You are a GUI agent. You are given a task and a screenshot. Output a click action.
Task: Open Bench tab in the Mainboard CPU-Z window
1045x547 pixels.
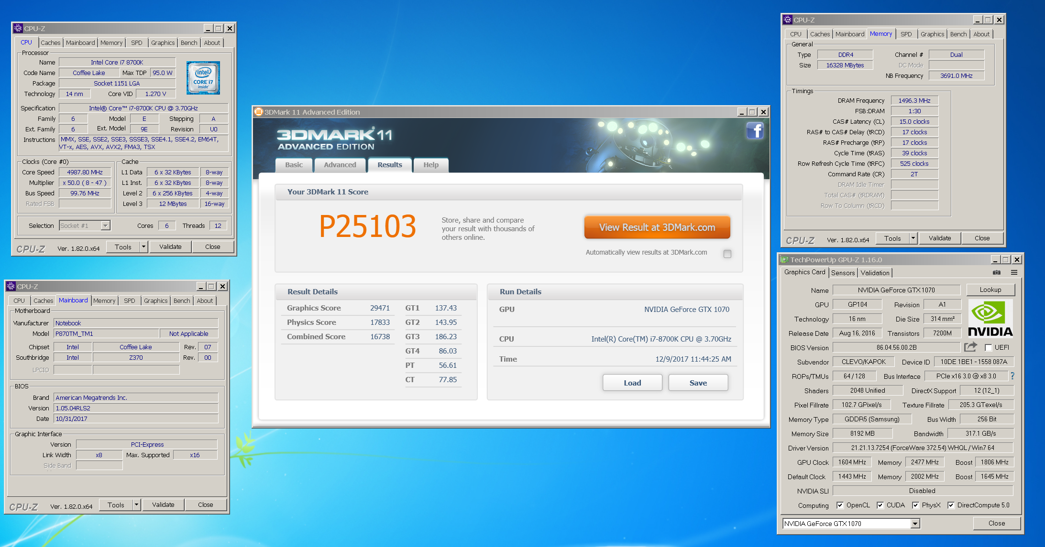point(182,300)
